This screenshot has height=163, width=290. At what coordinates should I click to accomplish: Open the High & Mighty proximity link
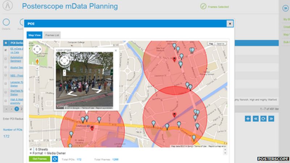point(17,101)
